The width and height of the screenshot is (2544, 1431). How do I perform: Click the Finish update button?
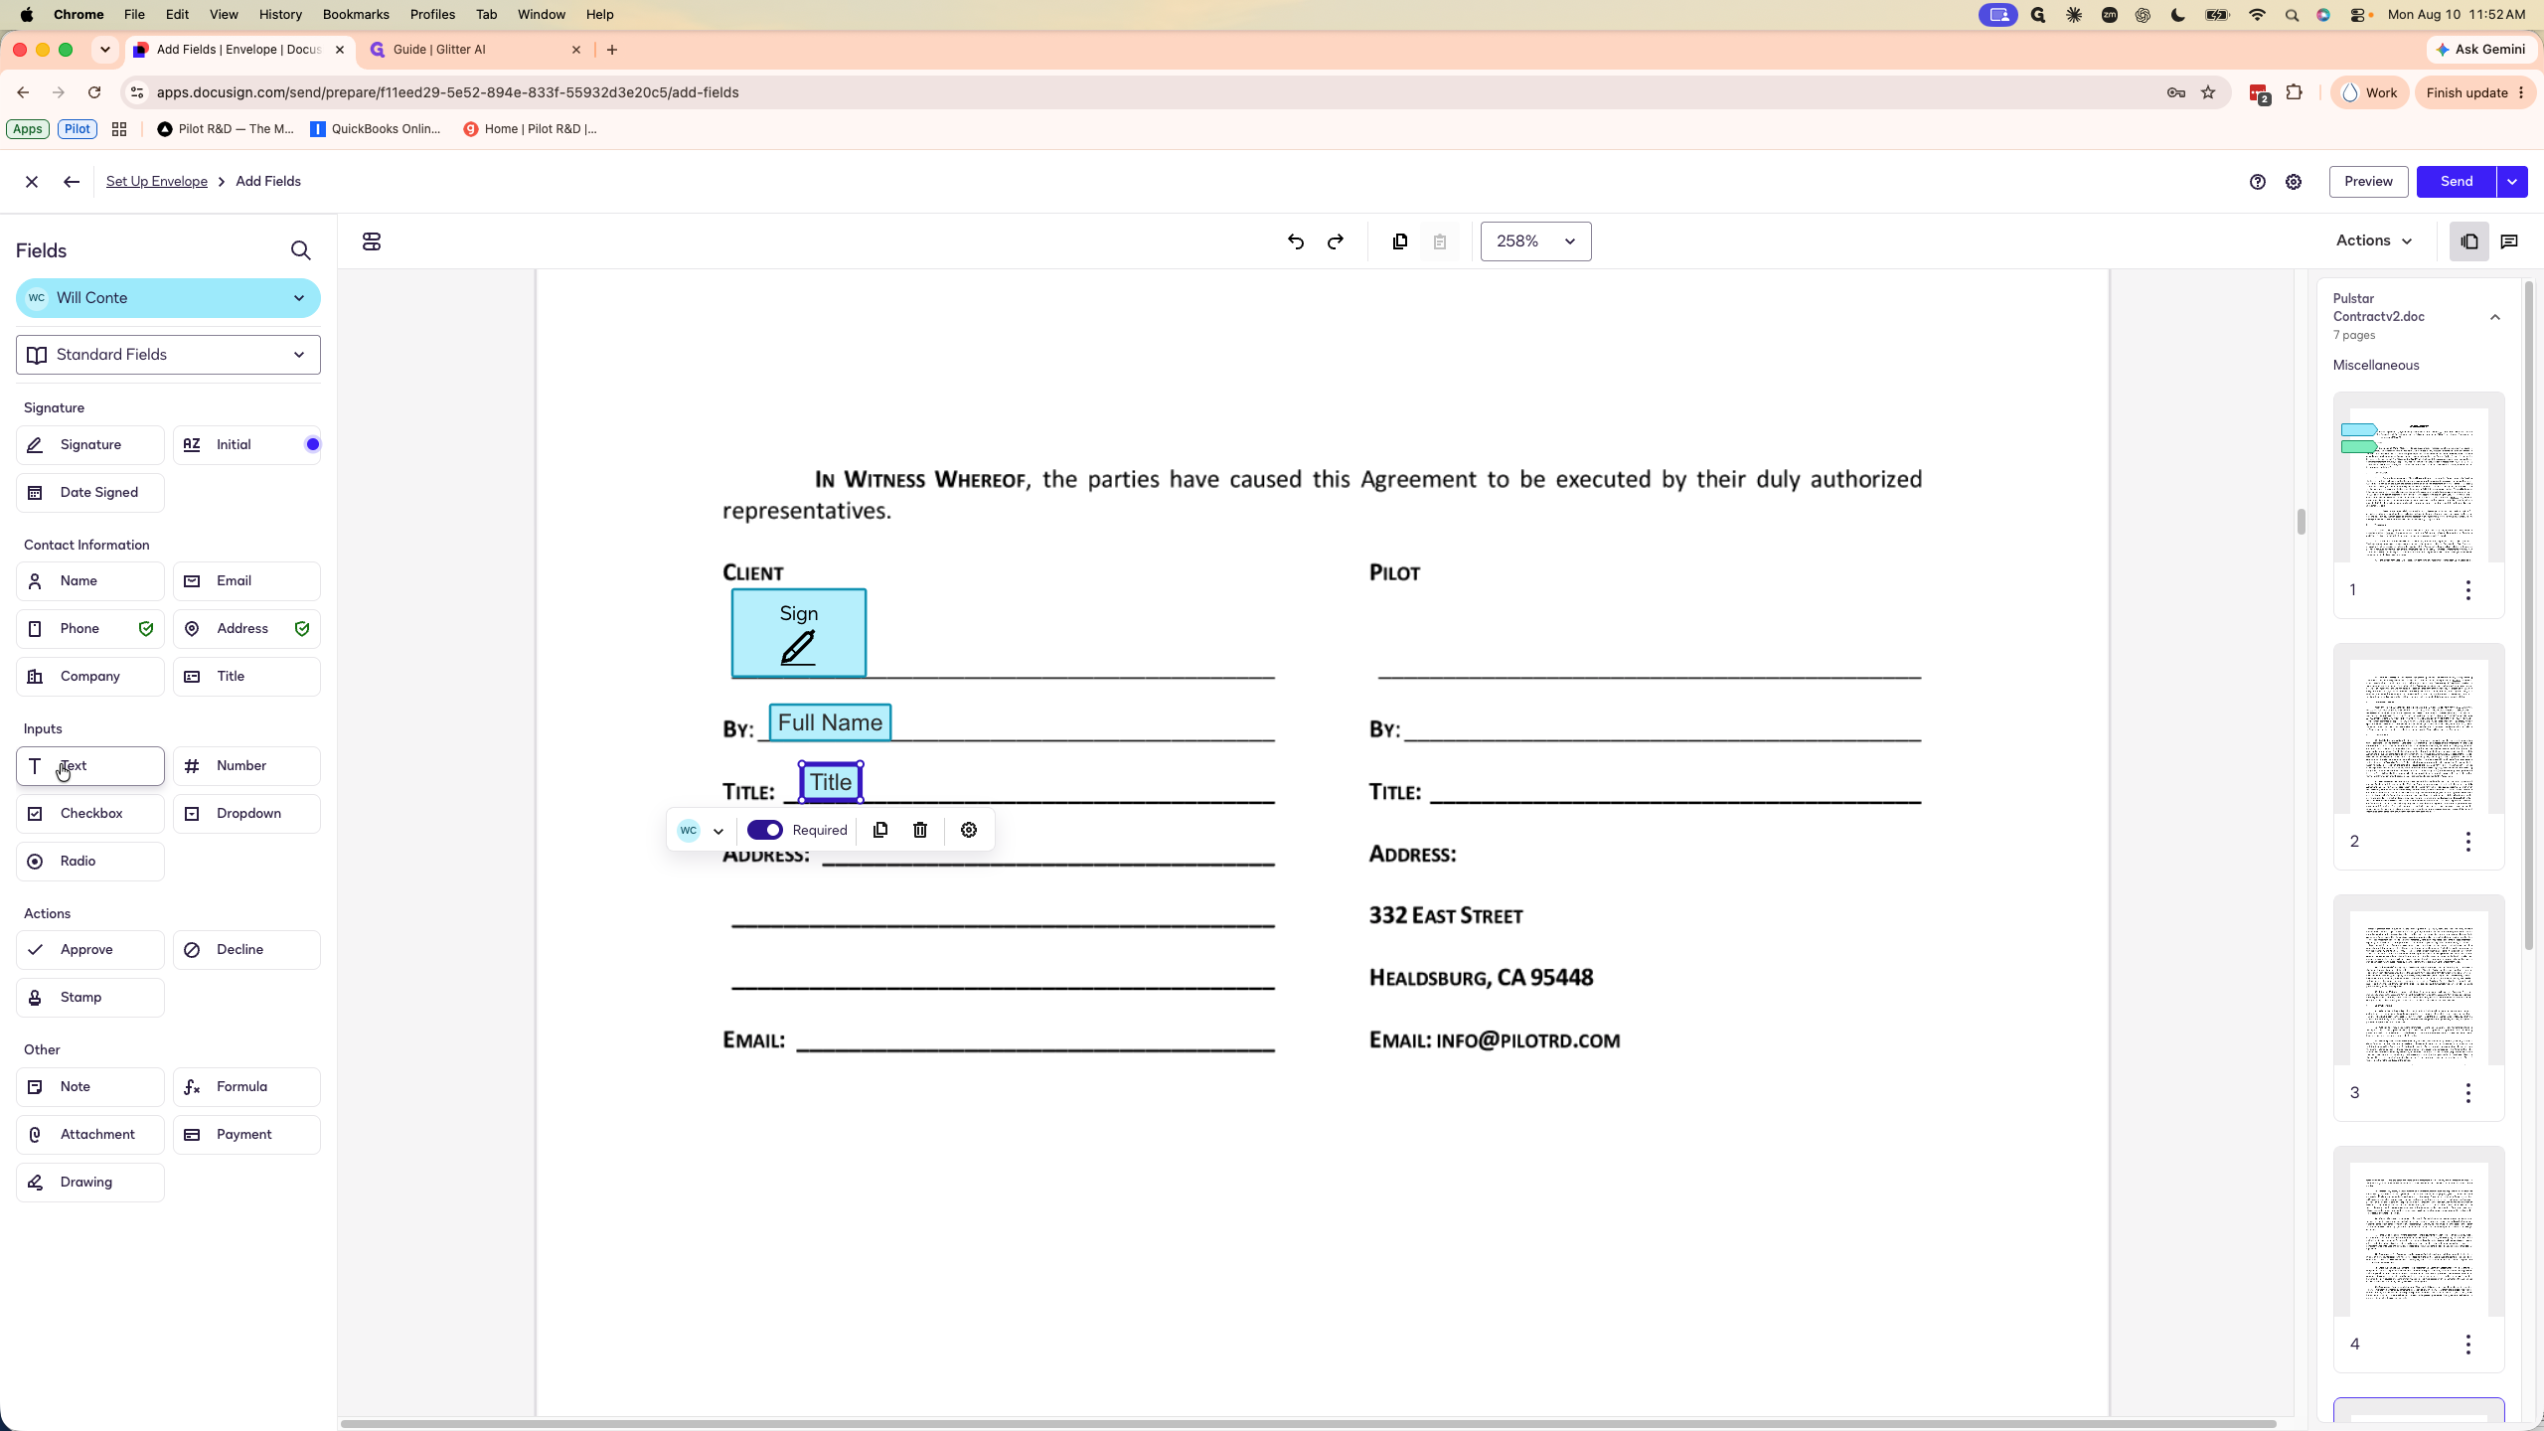2475,92
